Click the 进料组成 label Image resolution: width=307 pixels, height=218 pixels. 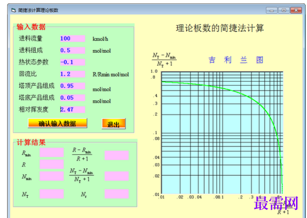pos(30,50)
